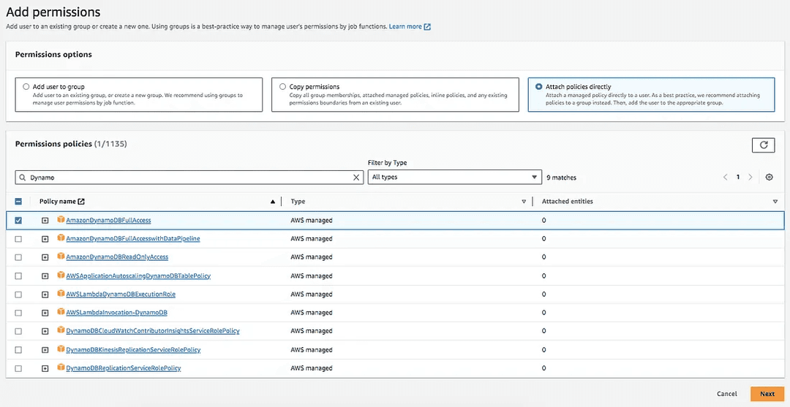Check AWSApplicationAutoscalingDynamoDBTablePolicy checkbox

pyautogui.click(x=18, y=275)
